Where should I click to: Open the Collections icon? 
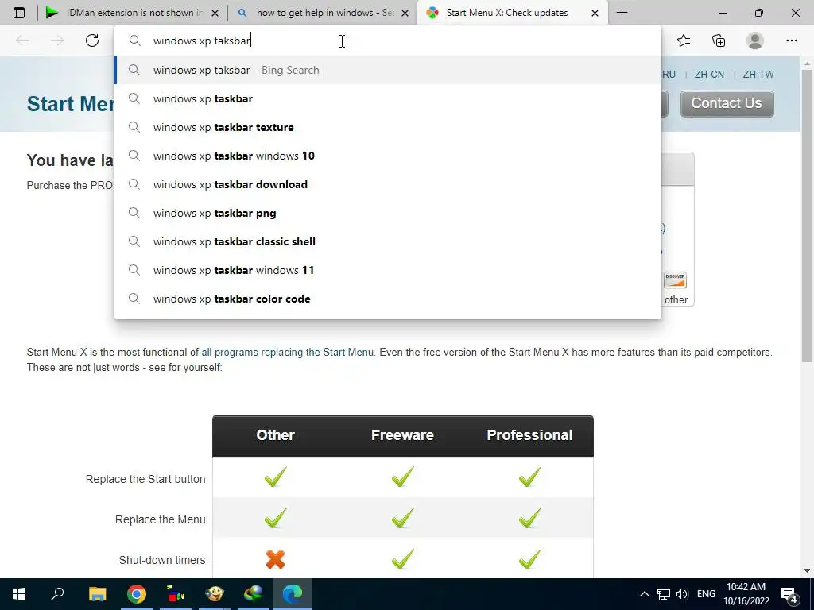[719, 41]
